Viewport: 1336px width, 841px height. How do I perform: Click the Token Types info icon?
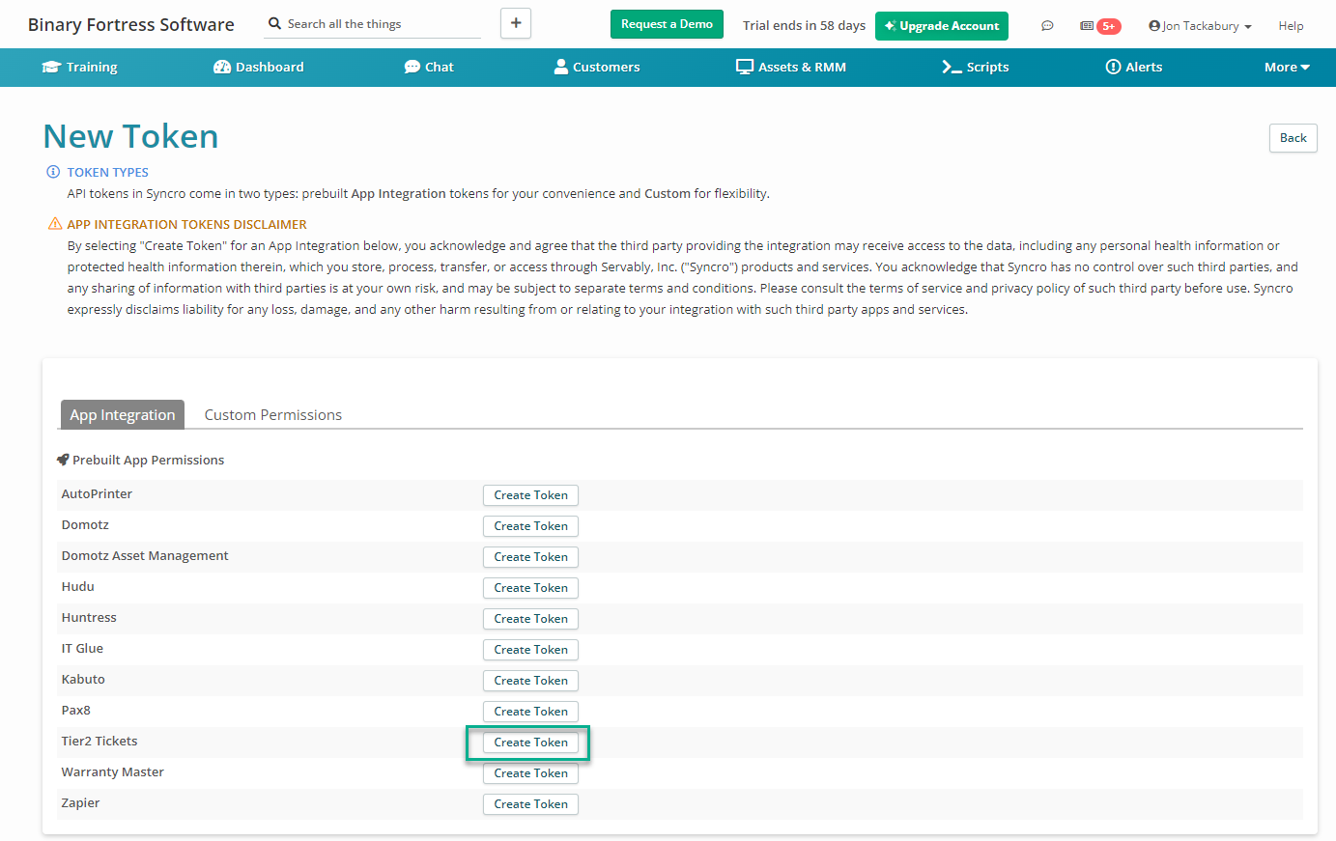pos(53,172)
